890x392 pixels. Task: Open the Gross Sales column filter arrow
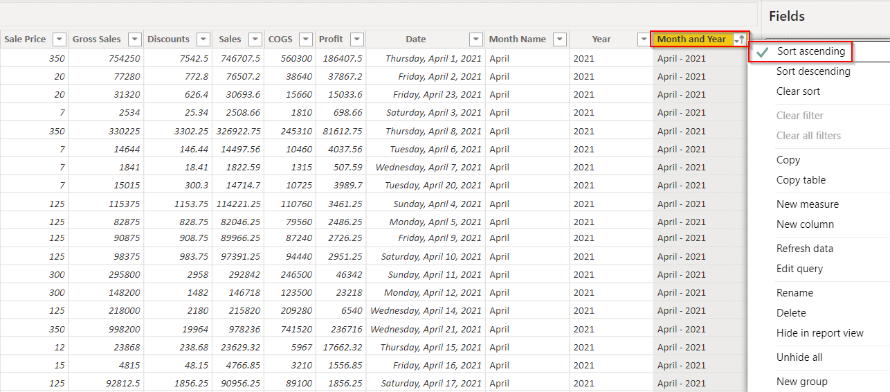coord(135,39)
